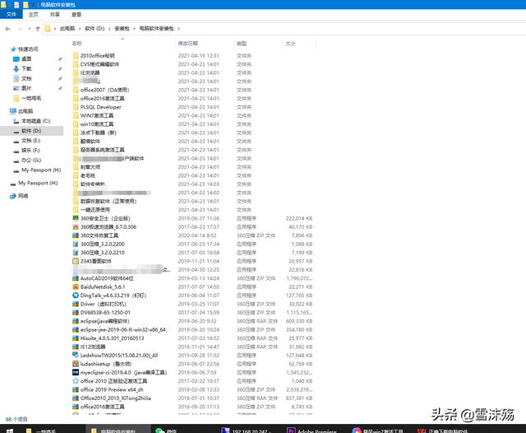This screenshot has width=526, height=433.
Task: Open 图片 in the navigation pane
Action: click(26, 88)
